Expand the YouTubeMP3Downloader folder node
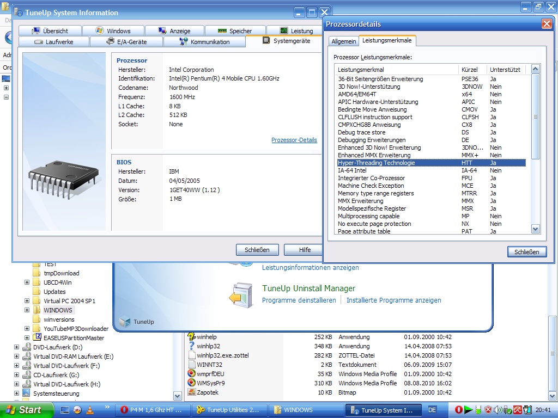 click(x=27, y=329)
